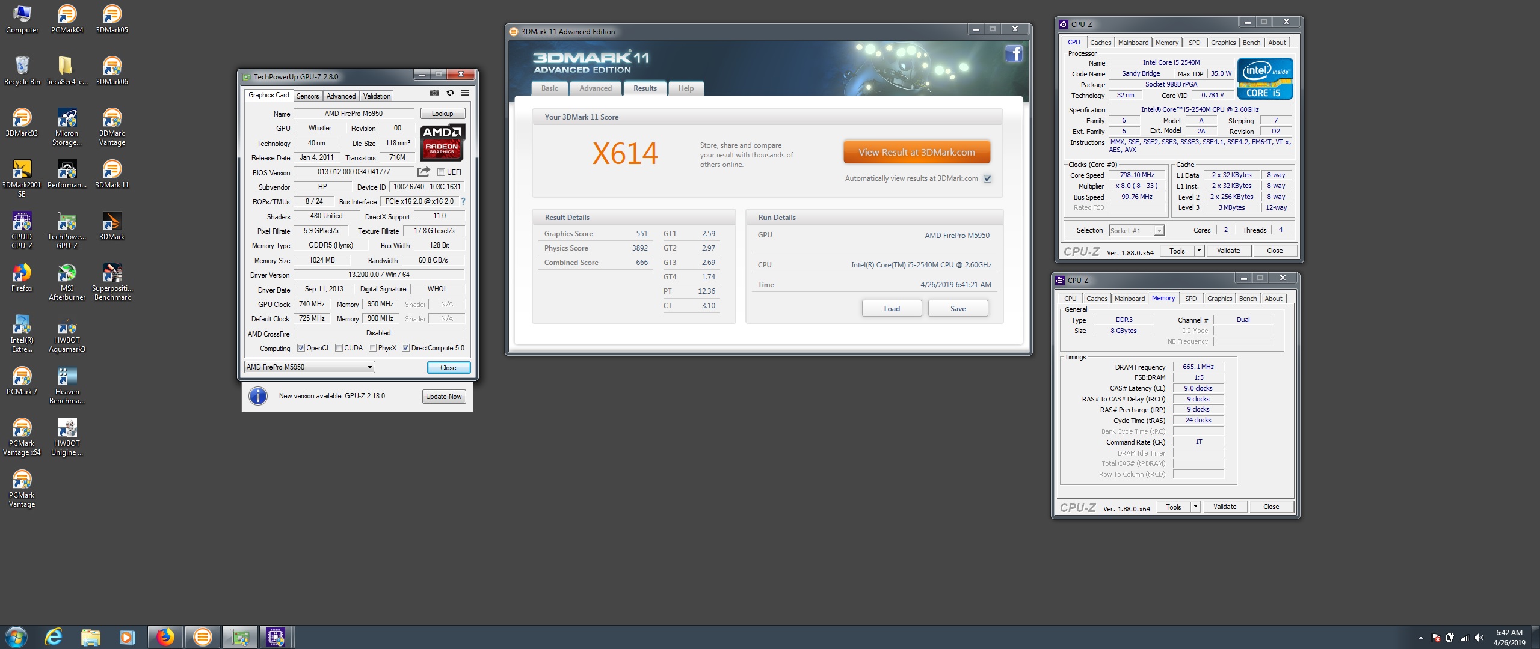Open Tools dropdown arrow in top CPU-Z
This screenshot has height=649, width=1540.
click(x=1199, y=251)
